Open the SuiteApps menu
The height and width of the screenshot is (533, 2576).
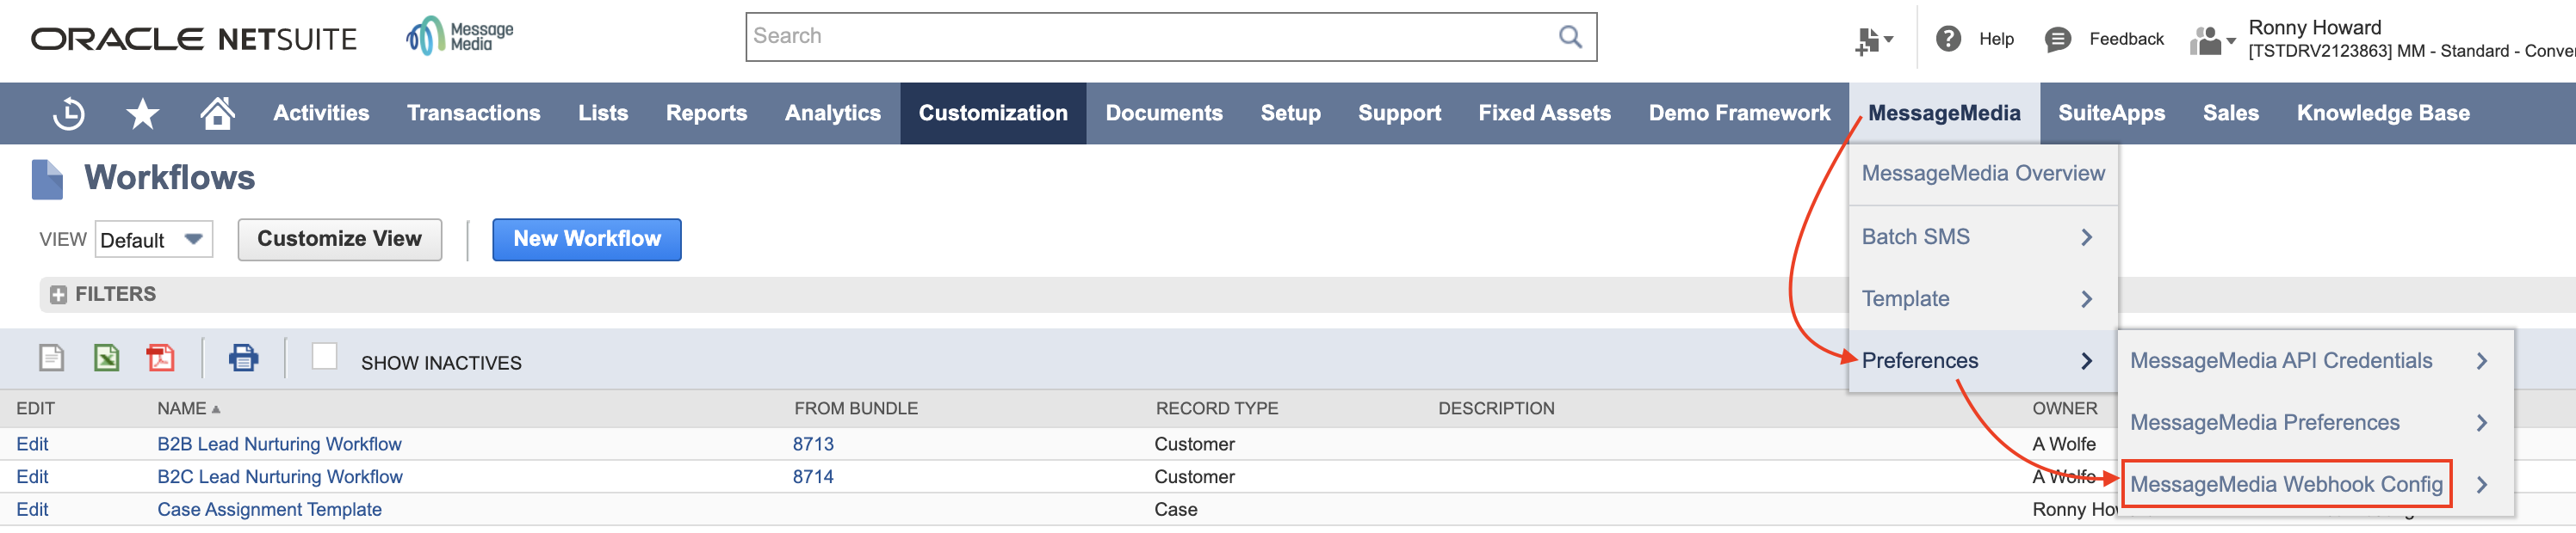[x=2111, y=113]
